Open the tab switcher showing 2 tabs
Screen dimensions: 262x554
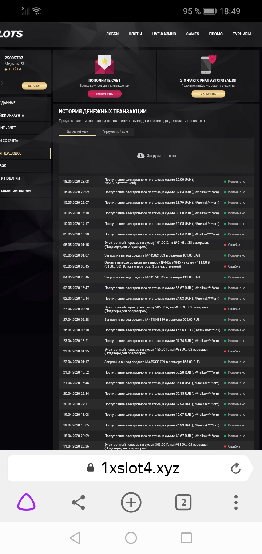[183, 503]
